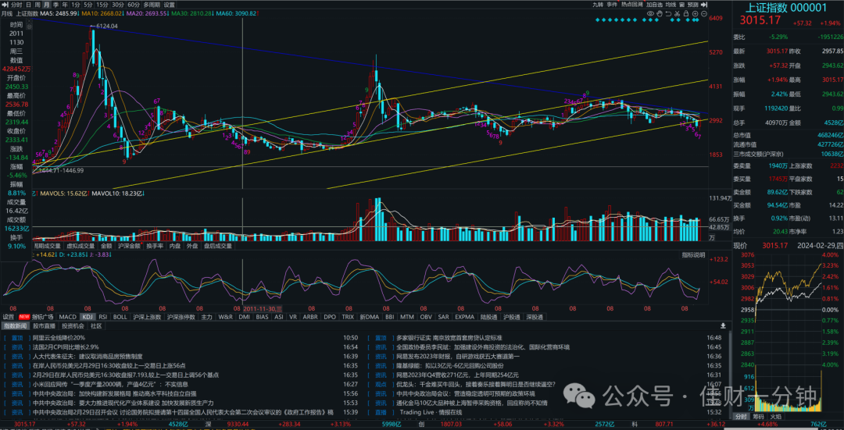The image size is (844, 430).
Task: Click the chart layout icon next to 均线
Action: click(682, 5)
